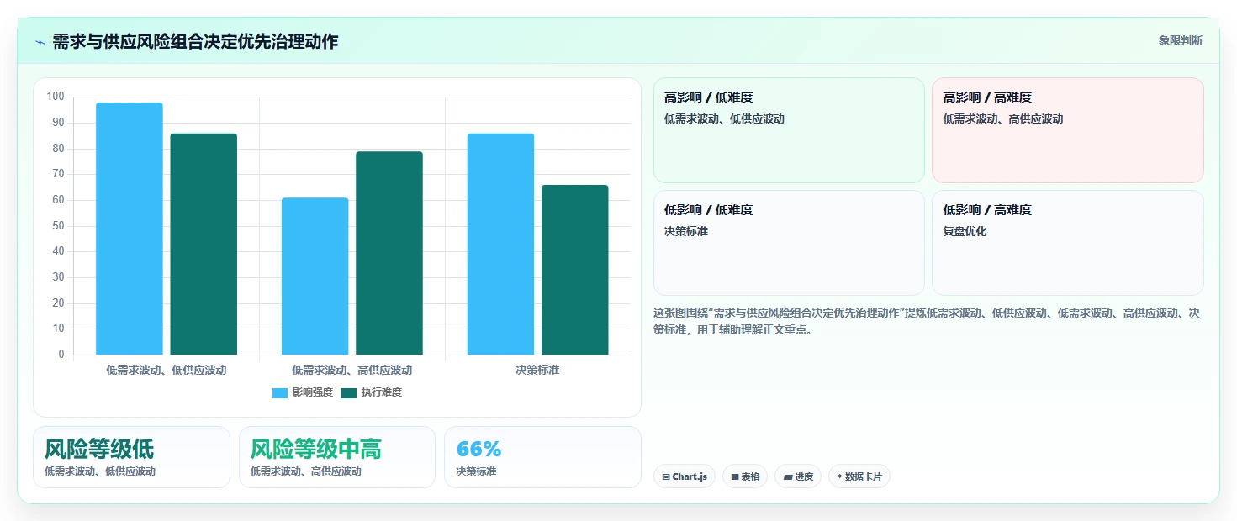The image size is (1237, 521).
Task: Open the 高影响 / 高难度 quadrant card
Action: pyautogui.click(x=1068, y=130)
